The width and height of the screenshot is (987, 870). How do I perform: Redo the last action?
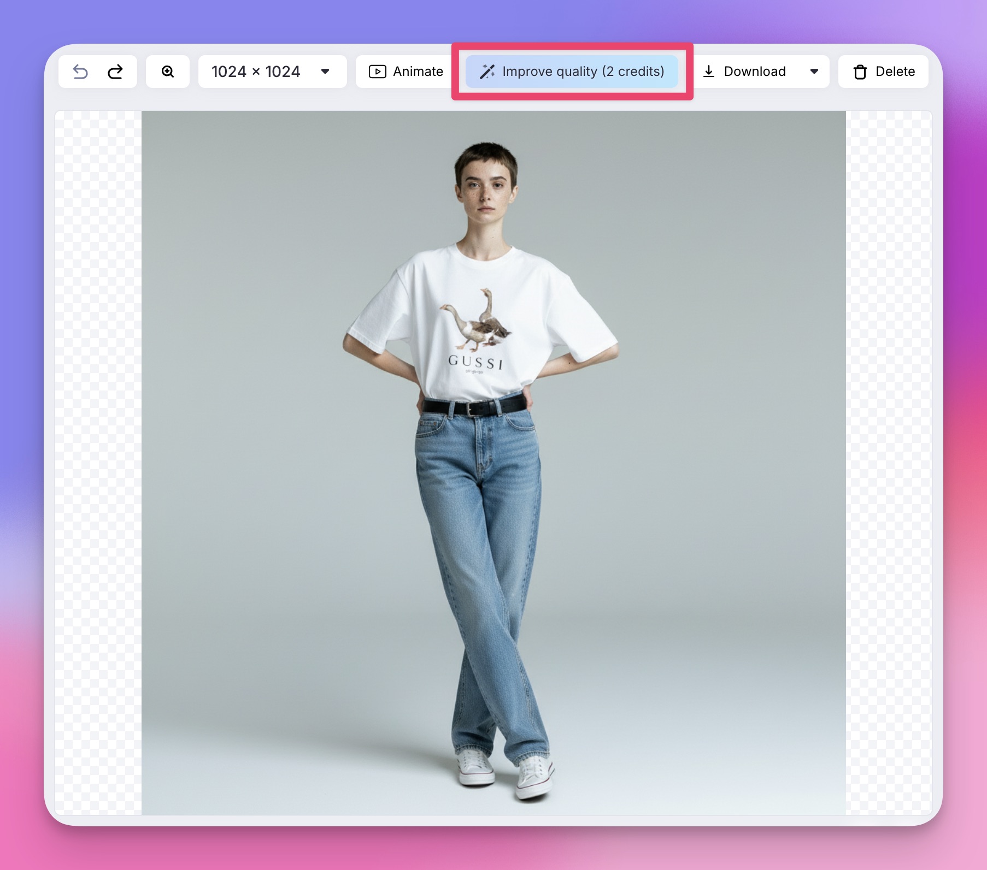[115, 72]
